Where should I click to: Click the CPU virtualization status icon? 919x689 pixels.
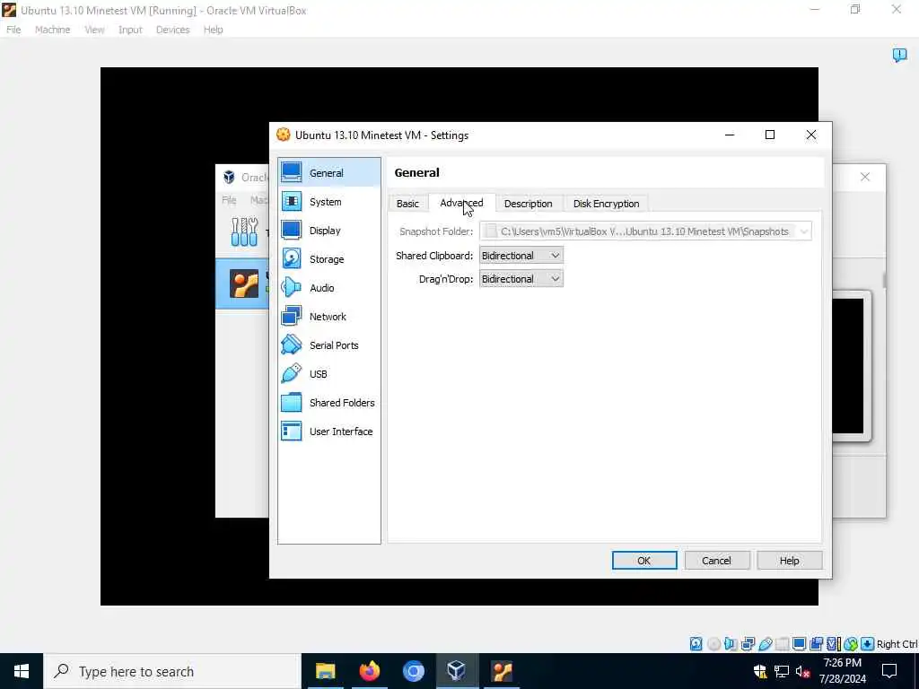point(834,644)
